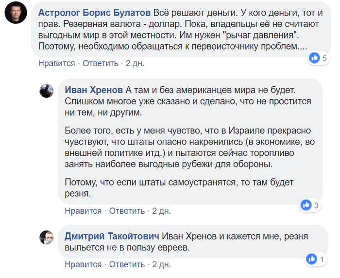Click Дмитрий Такойтович's small avatar
This screenshot has height=278, width=340.
click(46, 238)
